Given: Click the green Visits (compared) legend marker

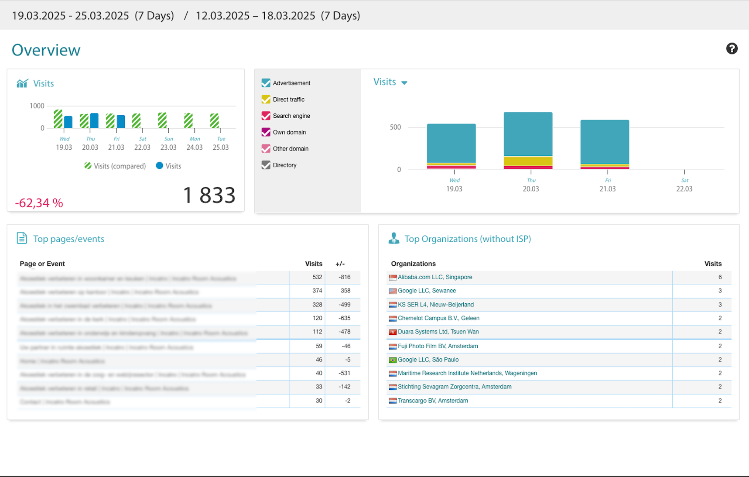Looking at the screenshot, I should coord(88,166).
